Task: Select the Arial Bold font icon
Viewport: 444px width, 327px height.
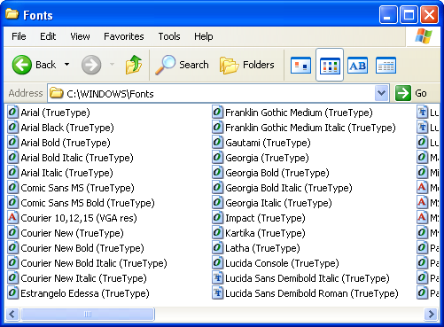Action: (12, 143)
